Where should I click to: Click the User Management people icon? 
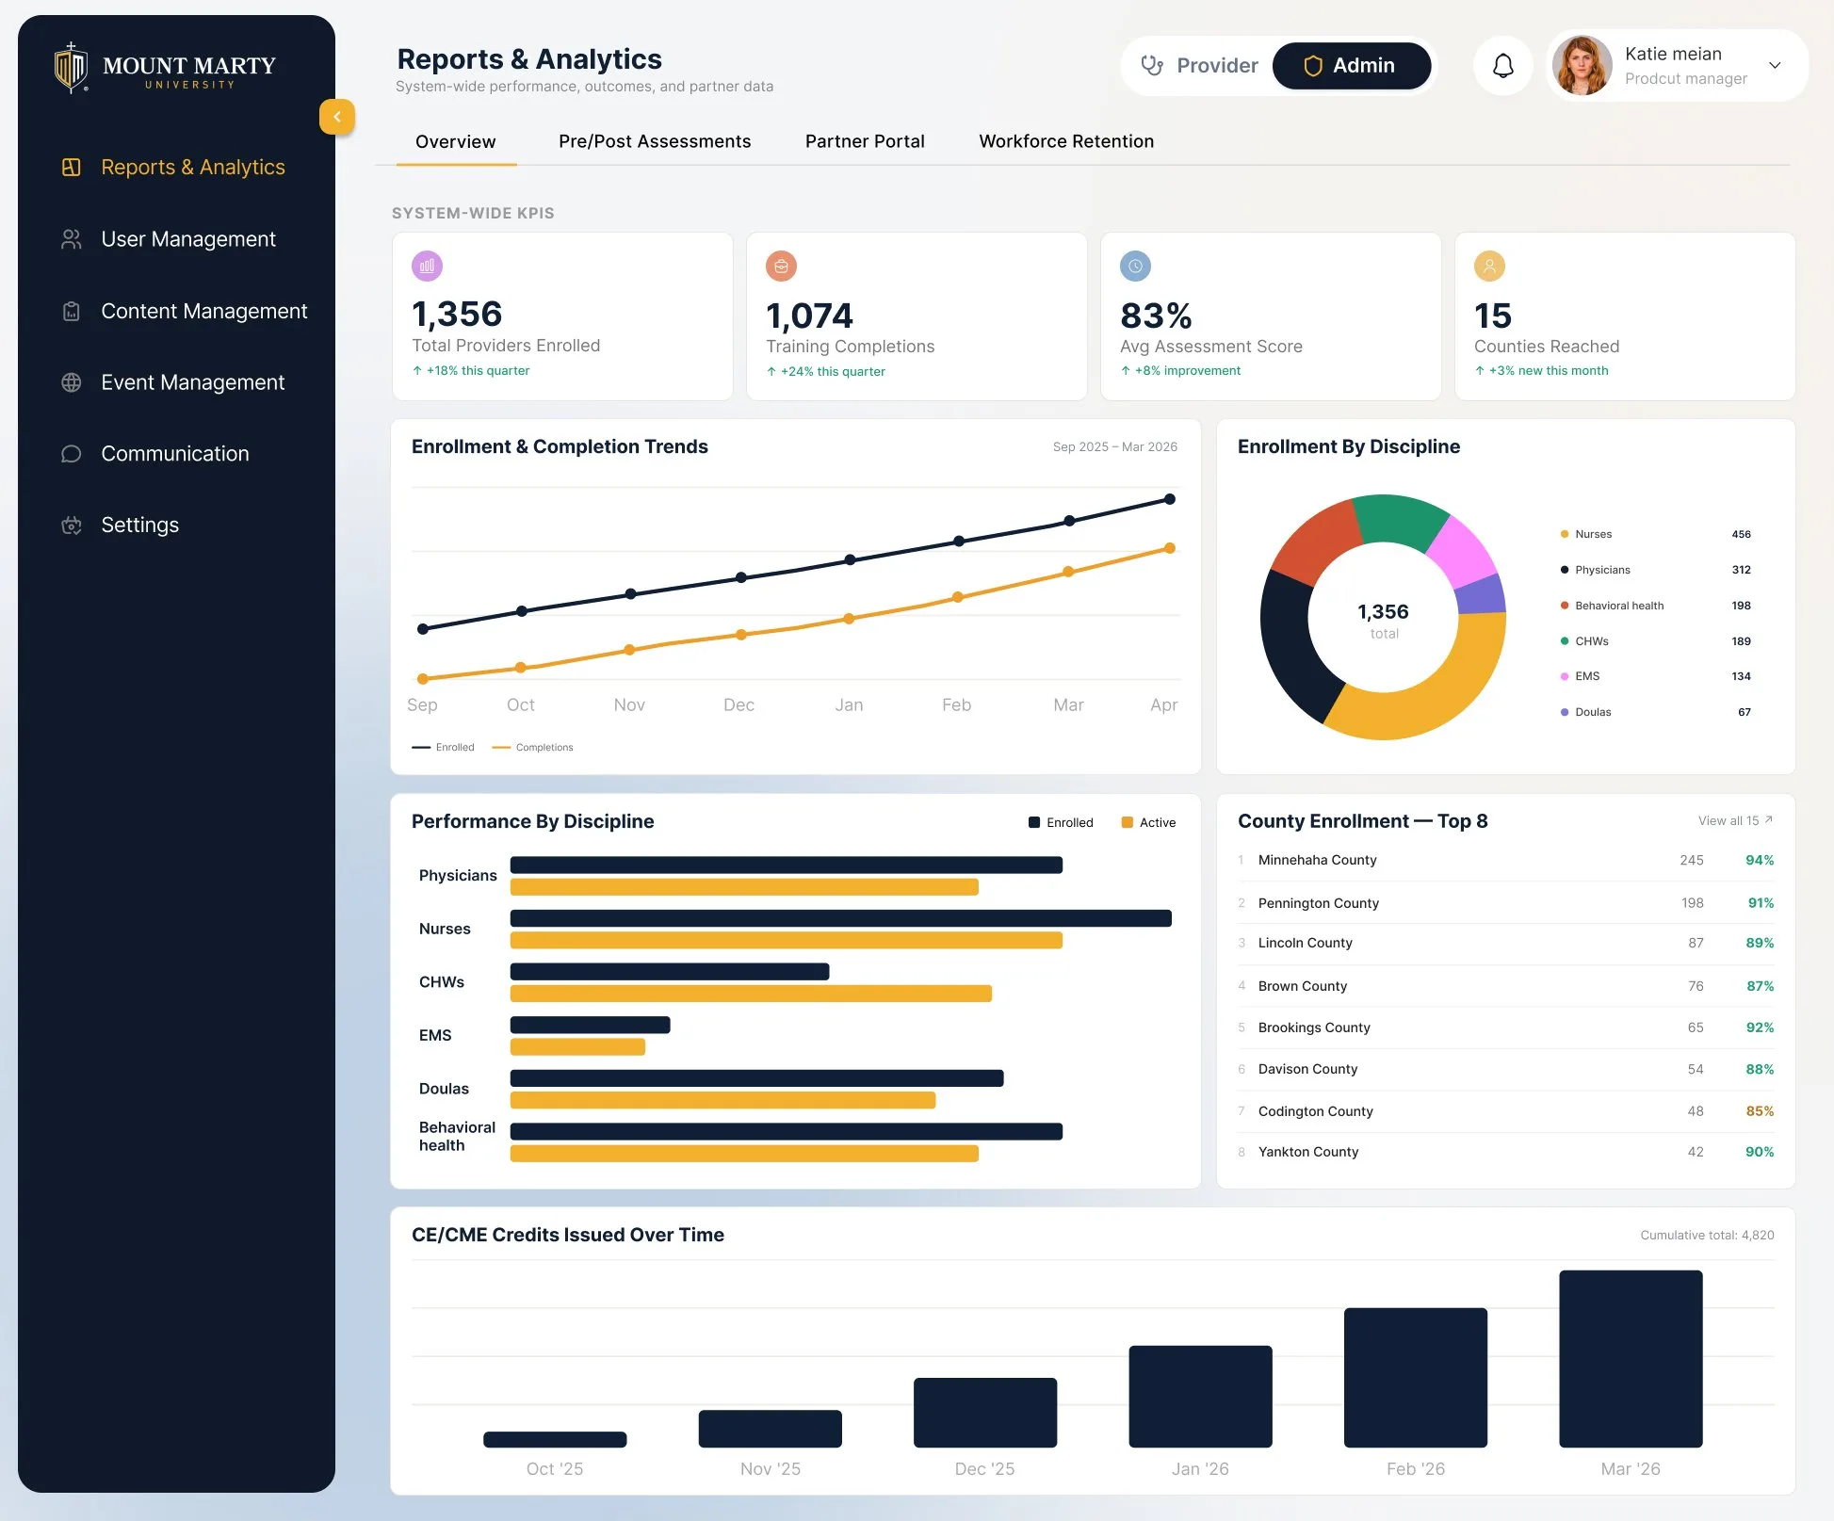pos(72,239)
